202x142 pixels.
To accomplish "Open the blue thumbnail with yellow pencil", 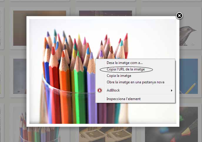I will pyautogui.click(x=188, y=76).
